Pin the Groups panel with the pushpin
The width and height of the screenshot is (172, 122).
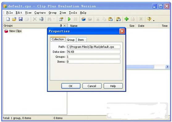(x=61, y=26)
